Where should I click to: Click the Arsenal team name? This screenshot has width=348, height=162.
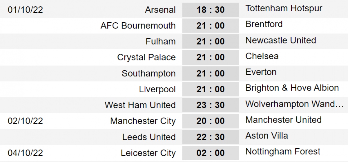coord(160,10)
